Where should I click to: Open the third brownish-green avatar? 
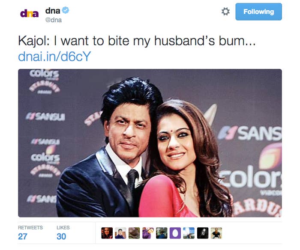coord(134,233)
